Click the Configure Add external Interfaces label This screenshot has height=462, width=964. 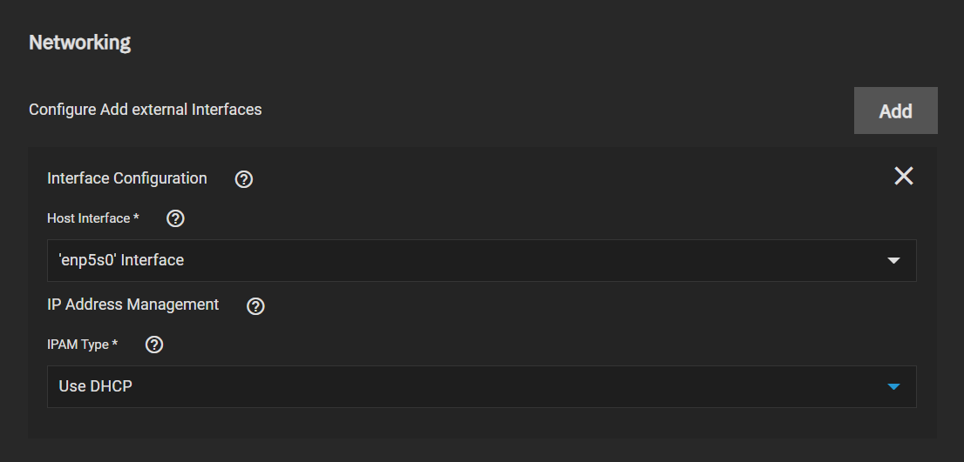pos(145,110)
